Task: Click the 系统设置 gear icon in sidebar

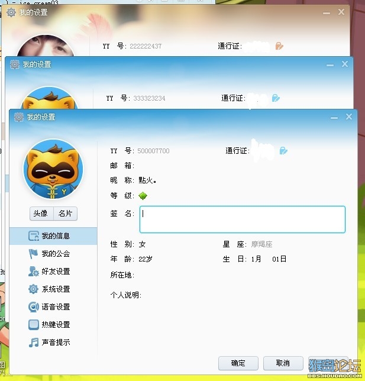Action: pos(33,289)
